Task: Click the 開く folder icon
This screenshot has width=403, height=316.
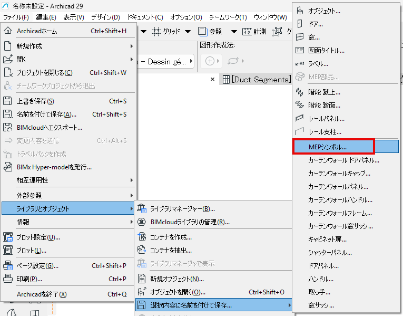Action: coord(8,59)
